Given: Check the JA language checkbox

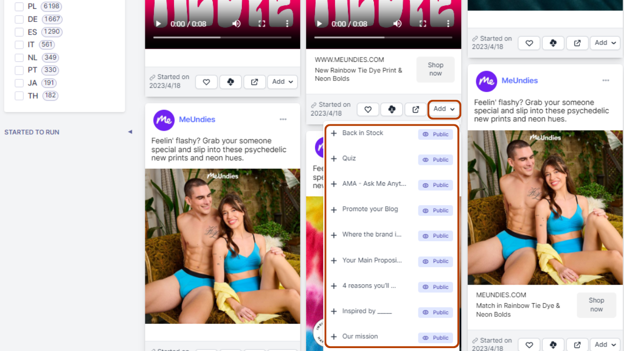Looking at the screenshot, I should point(19,83).
